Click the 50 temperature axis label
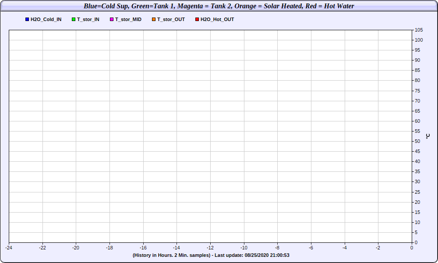The image size is (438, 263). point(417,141)
